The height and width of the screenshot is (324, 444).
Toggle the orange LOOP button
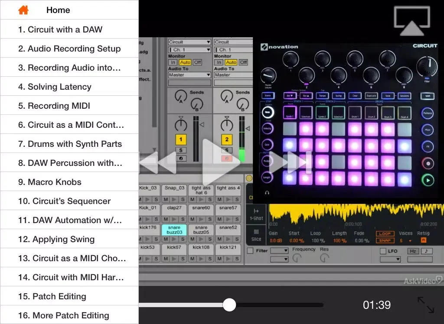pyautogui.click(x=385, y=234)
